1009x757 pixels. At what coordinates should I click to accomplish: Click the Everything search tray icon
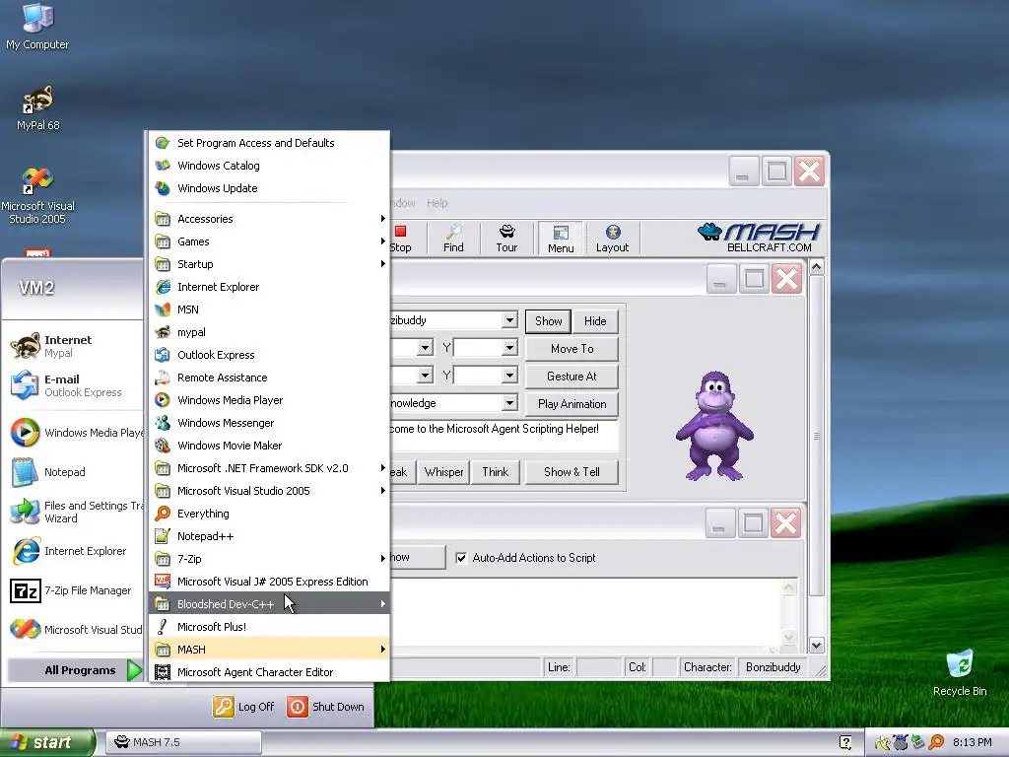[x=936, y=742]
